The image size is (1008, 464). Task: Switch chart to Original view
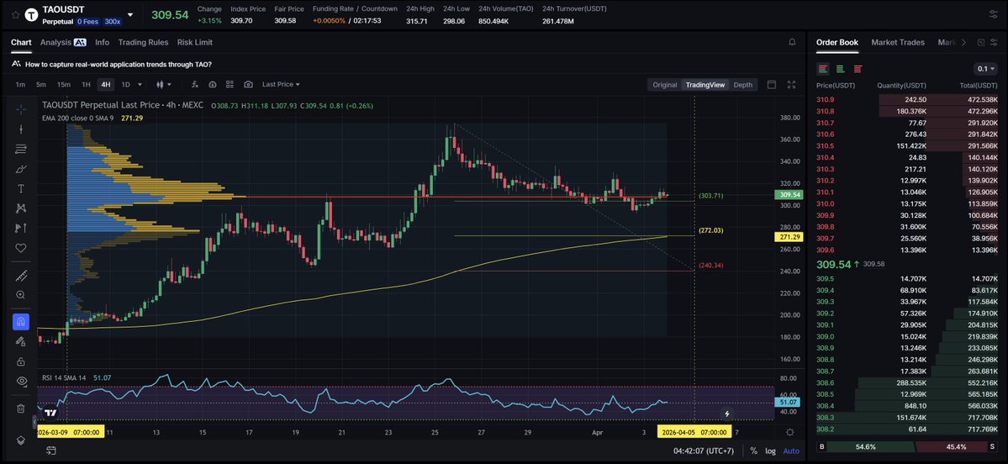click(x=665, y=85)
